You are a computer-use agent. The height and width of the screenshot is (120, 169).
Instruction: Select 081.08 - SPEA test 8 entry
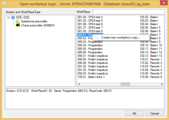click(90, 31)
